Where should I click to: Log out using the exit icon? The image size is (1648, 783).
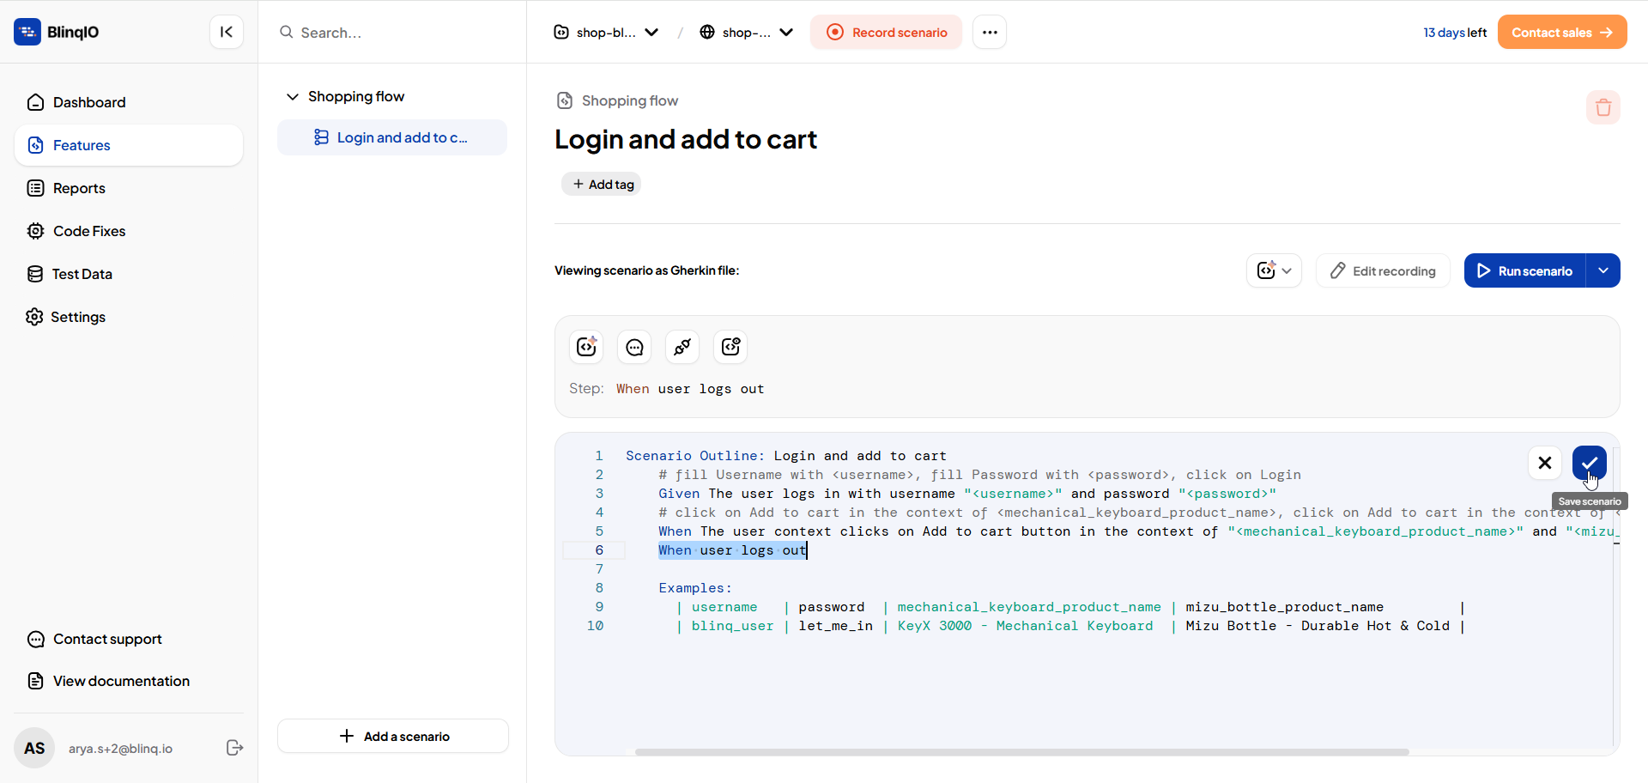234,748
